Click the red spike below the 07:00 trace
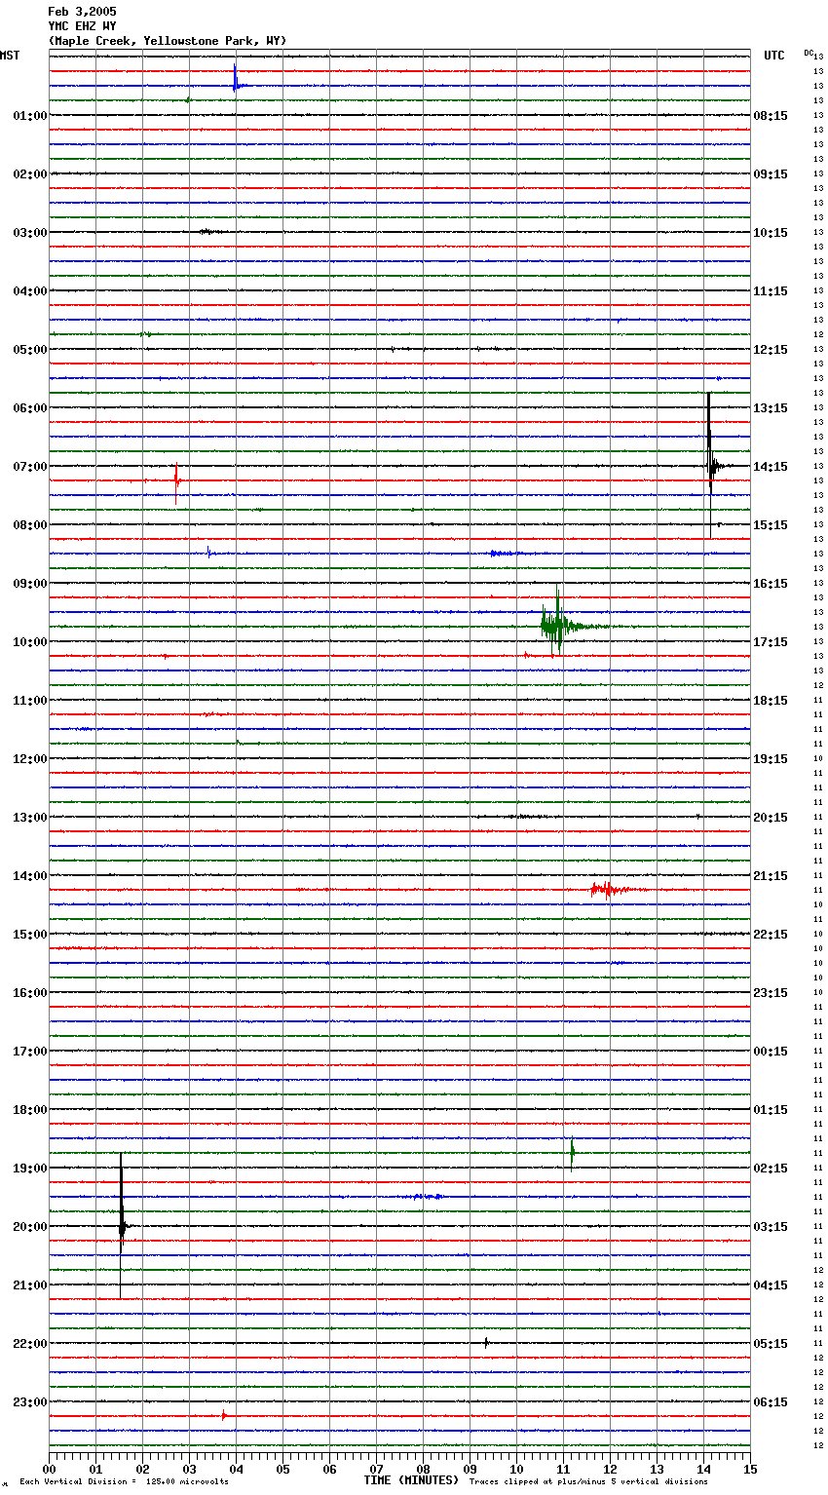This screenshot has height=1495, width=828. [x=176, y=482]
